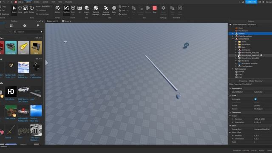The width and height of the screenshot is (272, 153).
Task: Open the UI editor icon
Action: coord(79,9)
